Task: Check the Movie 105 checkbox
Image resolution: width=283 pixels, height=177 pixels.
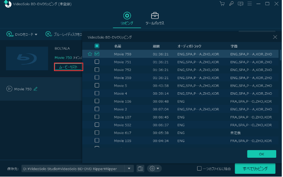Action: 97,140
